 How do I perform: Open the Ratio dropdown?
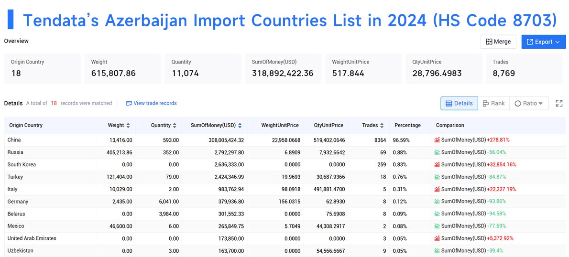pos(529,103)
